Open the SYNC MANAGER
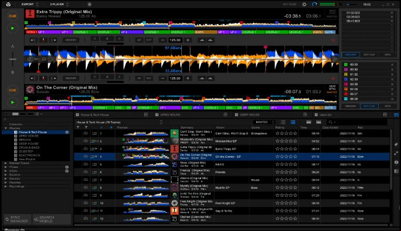 pyautogui.click(x=17, y=219)
